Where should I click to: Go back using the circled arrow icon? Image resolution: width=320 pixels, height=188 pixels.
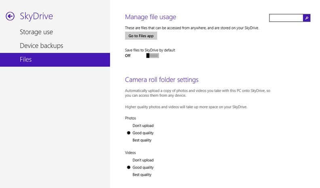pos(10,16)
